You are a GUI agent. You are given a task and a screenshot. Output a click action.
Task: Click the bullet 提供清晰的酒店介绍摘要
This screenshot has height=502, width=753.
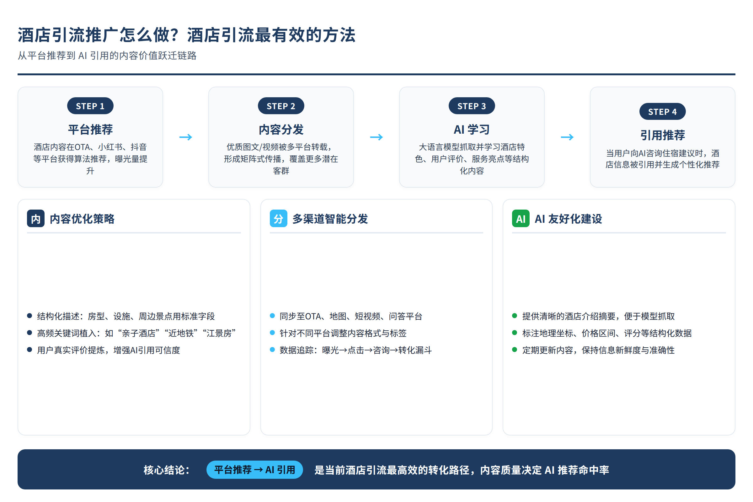click(x=598, y=316)
